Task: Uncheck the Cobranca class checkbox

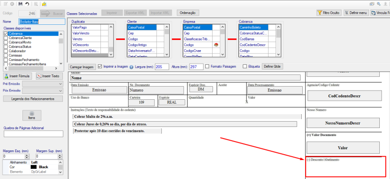Action: click(6, 34)
